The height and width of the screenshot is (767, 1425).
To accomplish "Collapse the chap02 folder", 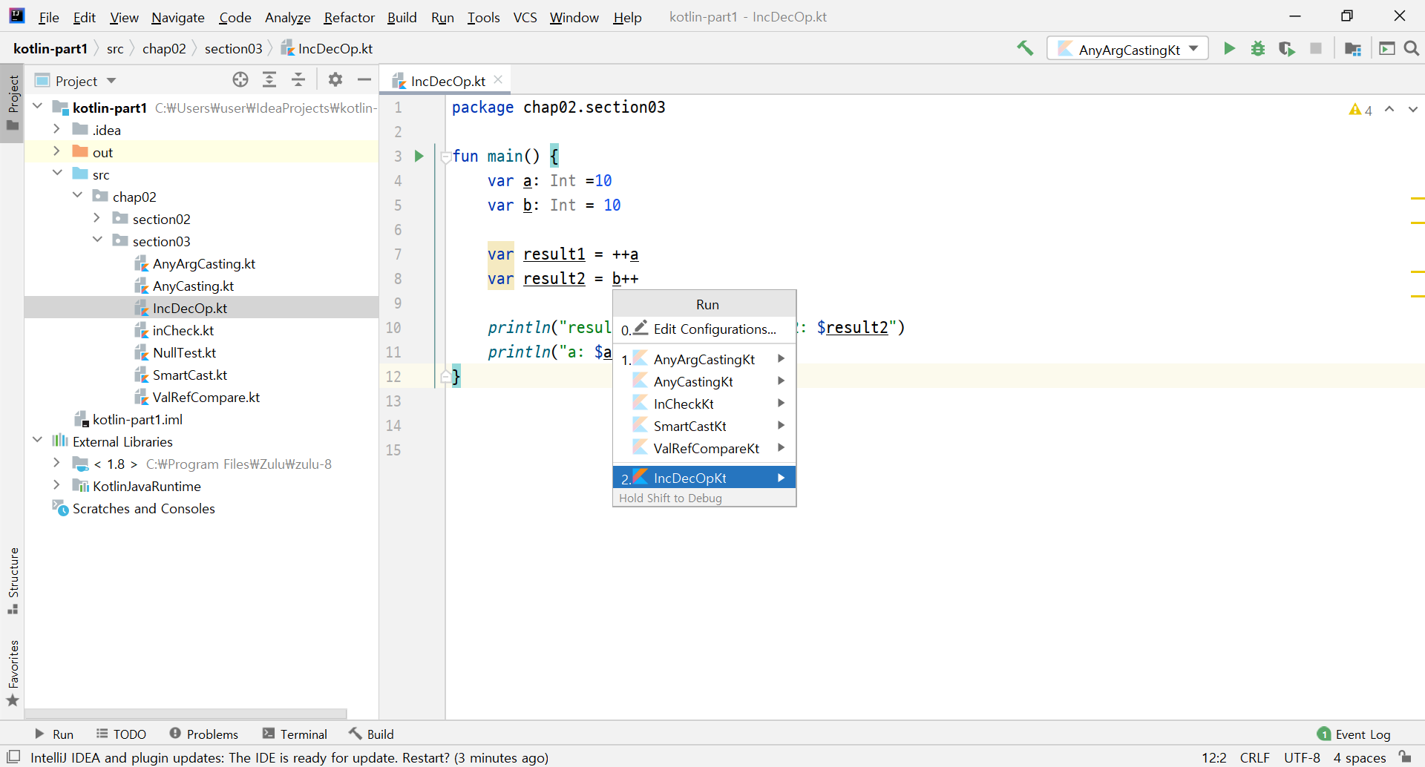I will (77, 196).
